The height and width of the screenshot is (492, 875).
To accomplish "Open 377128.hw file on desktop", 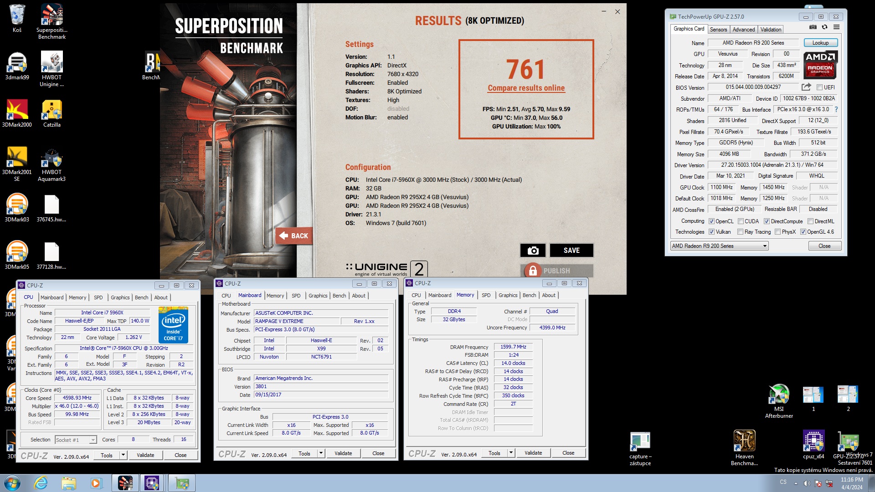I will coord(51,256).
